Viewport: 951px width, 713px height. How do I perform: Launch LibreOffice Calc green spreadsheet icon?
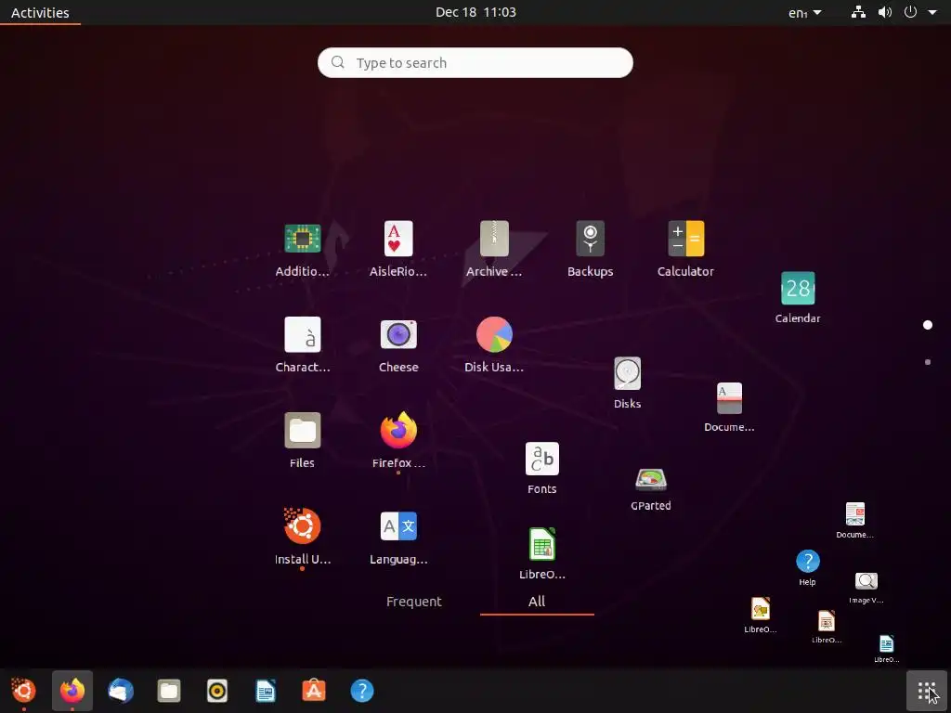coord(541,544)
